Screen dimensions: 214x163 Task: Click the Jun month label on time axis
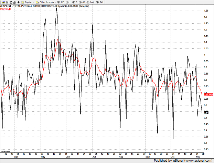point(68,156)
